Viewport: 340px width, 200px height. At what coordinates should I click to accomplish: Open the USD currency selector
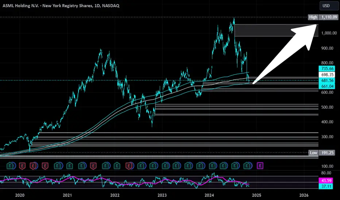[328, 6]
